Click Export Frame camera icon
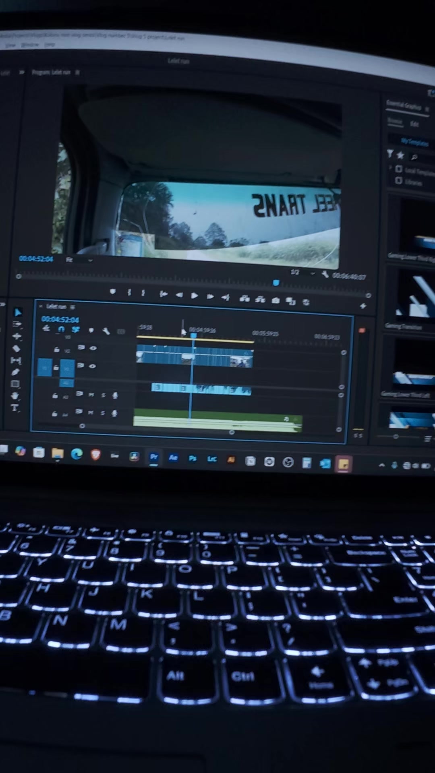Viewport: 435px width, 773px height. coord(275,300)
